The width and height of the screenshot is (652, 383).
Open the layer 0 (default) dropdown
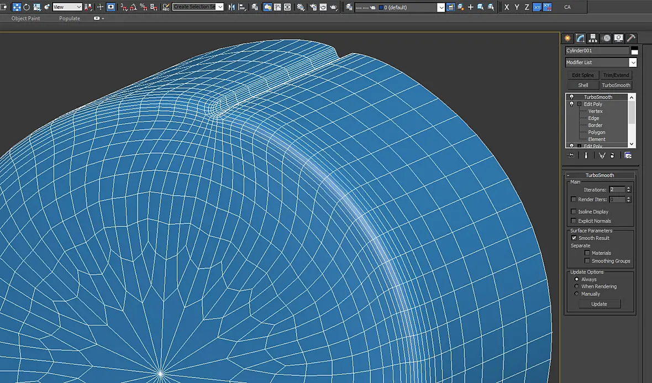pos(441,8)
